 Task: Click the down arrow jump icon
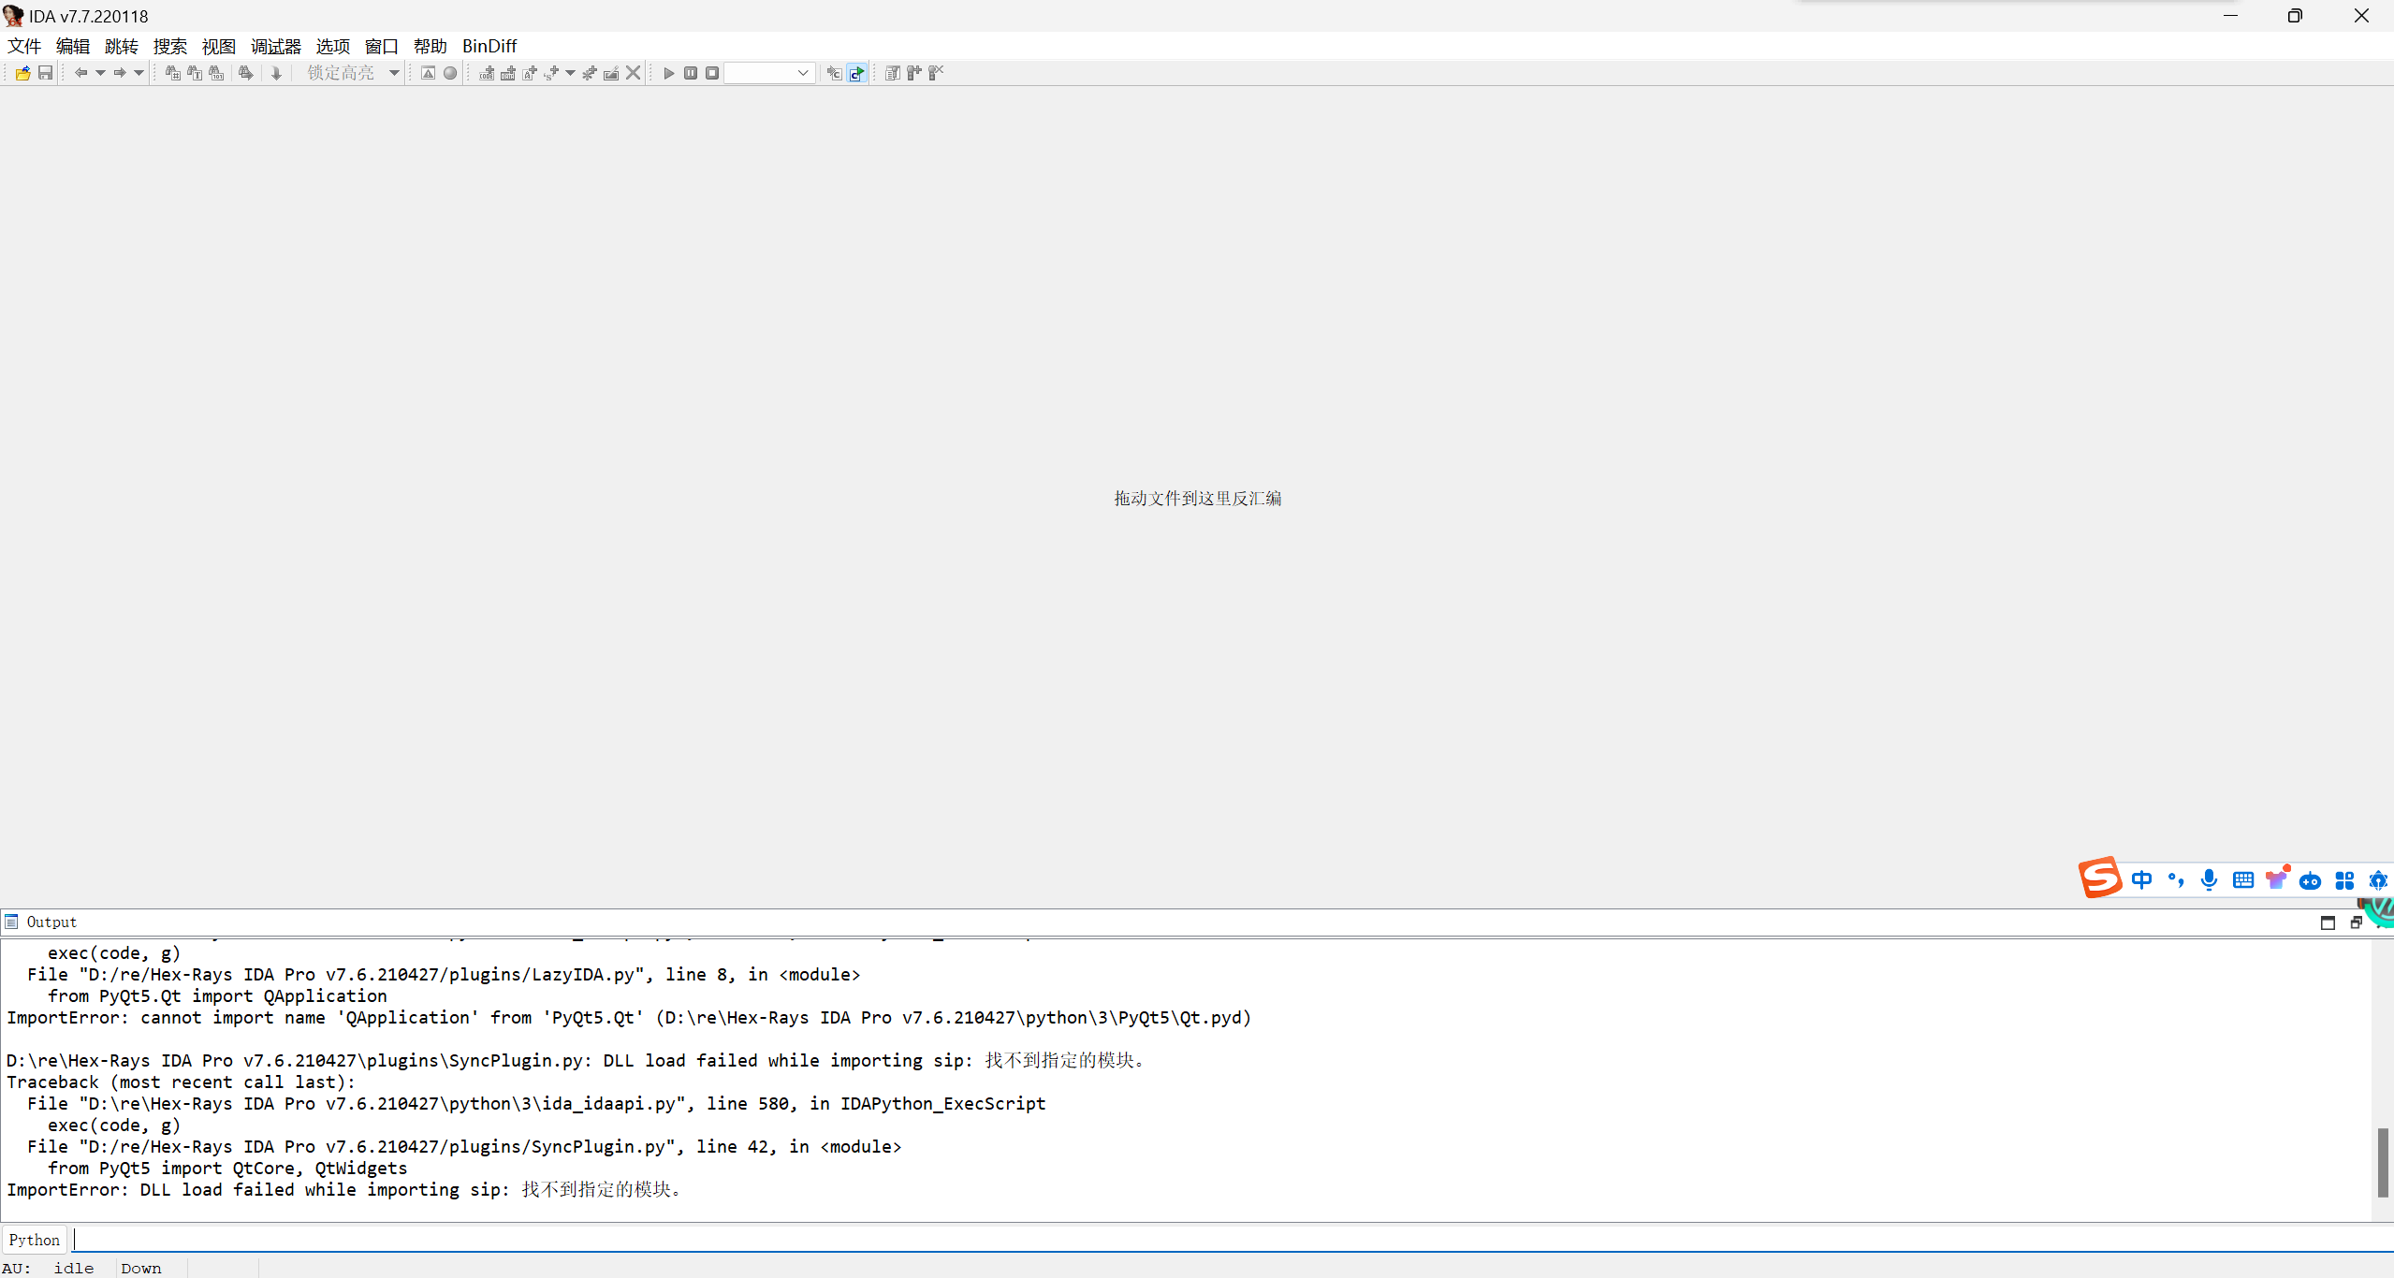(276, 73)
